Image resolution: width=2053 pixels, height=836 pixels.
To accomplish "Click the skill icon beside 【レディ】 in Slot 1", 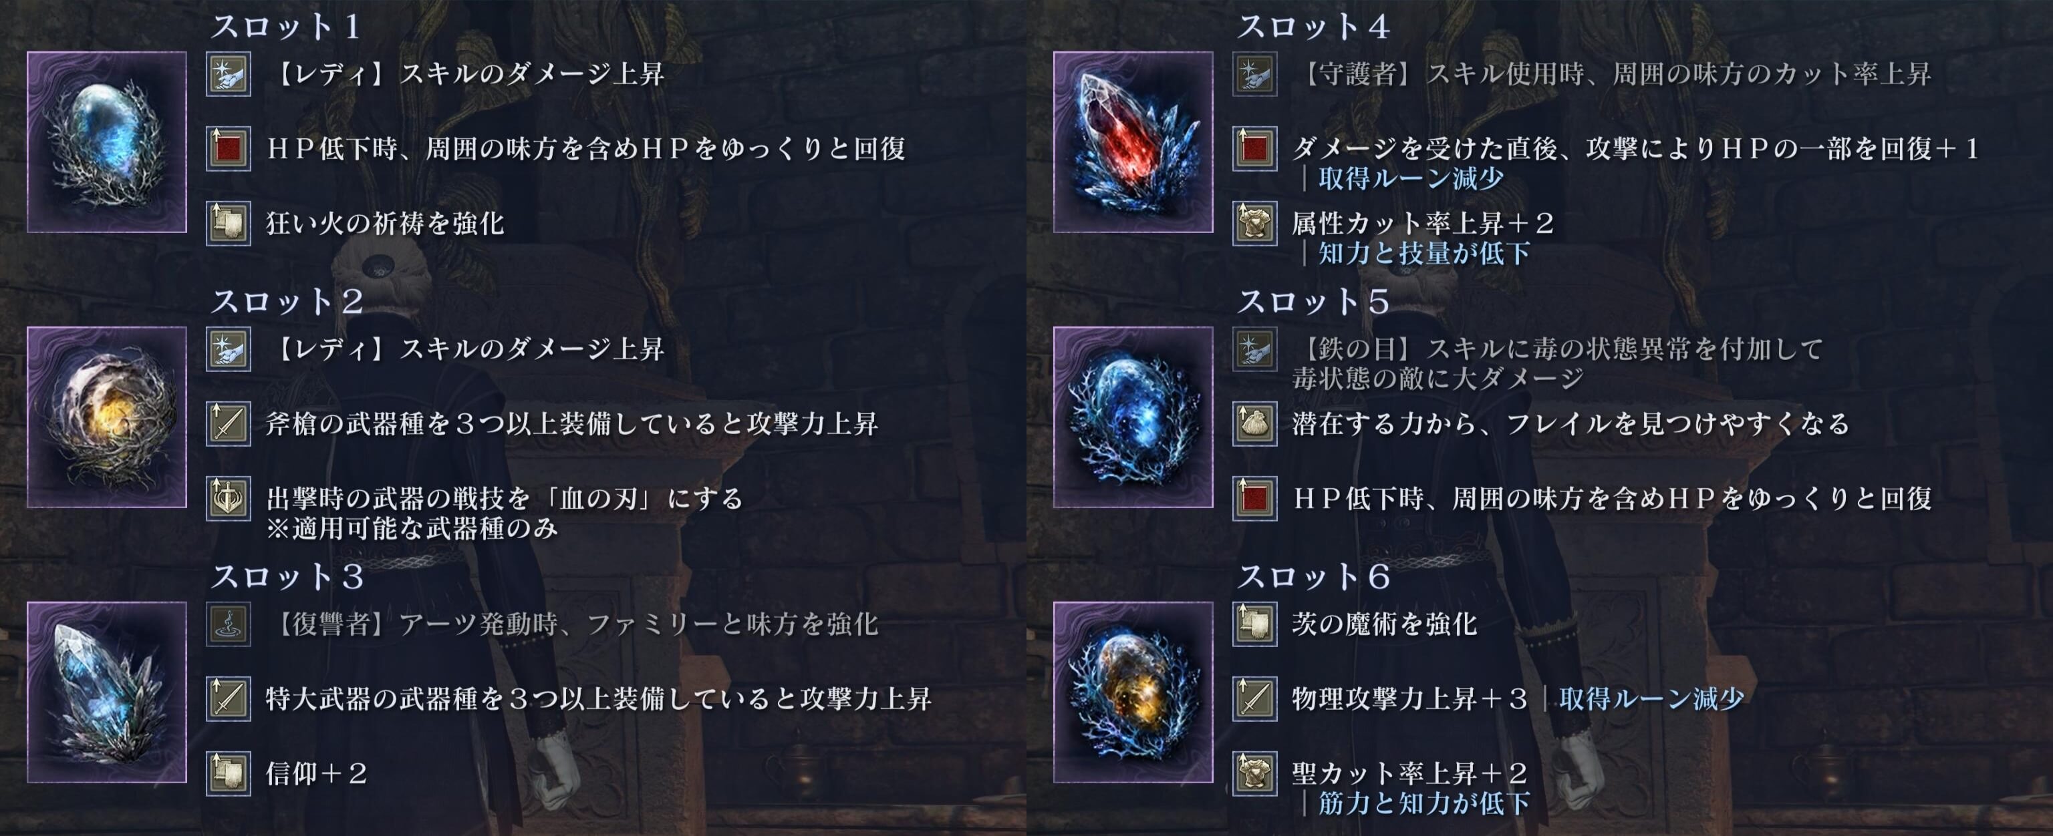I will (x=229, y=74).
